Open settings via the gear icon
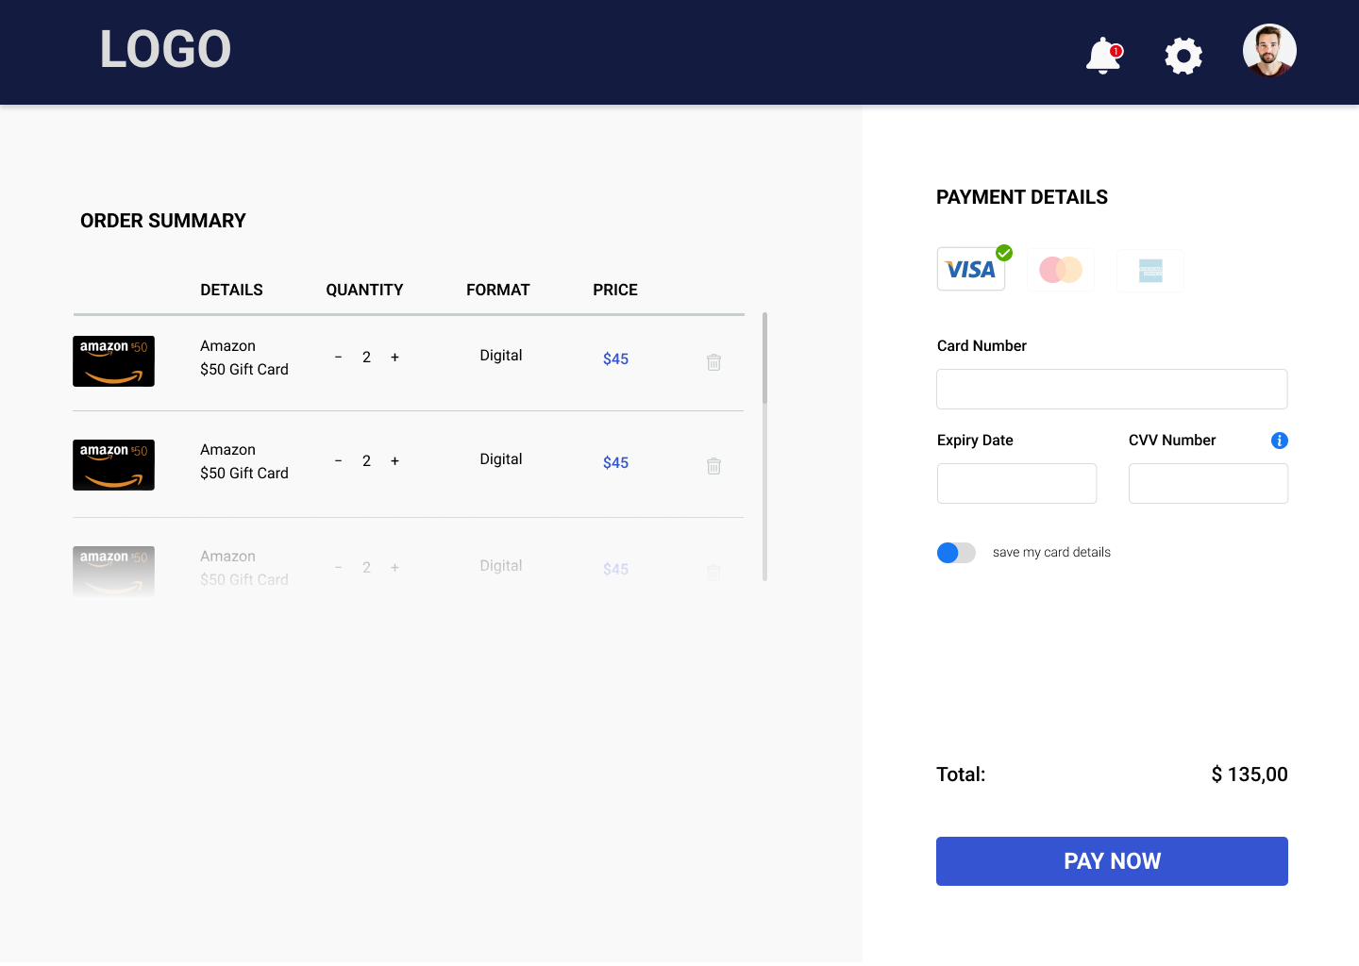The height and width of the screenshot is (966, 1359). pos(1183,57)
